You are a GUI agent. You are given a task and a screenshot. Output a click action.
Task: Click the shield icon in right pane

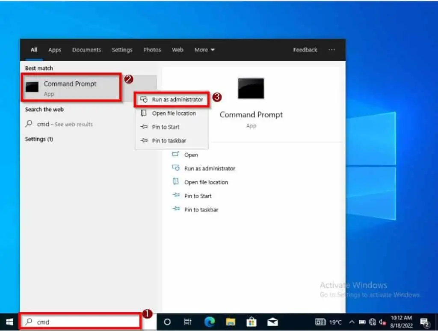(176, 168)
